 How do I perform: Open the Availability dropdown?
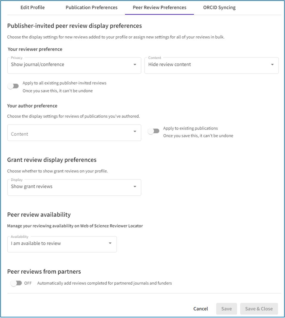tap(62, 244)
